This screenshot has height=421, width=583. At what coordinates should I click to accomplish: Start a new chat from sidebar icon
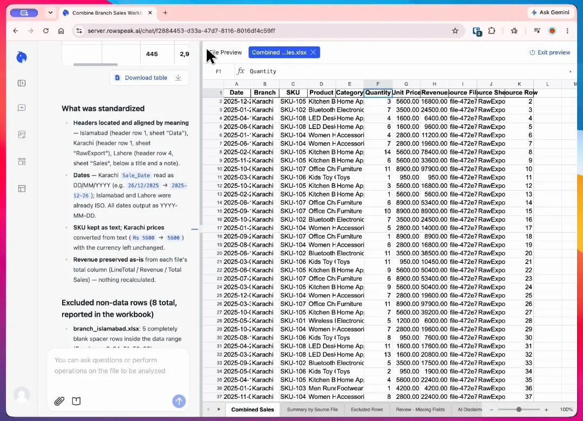point(22,108)
